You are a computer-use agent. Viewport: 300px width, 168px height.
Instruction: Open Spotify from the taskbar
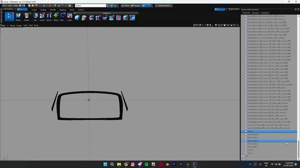click(147, 164)
